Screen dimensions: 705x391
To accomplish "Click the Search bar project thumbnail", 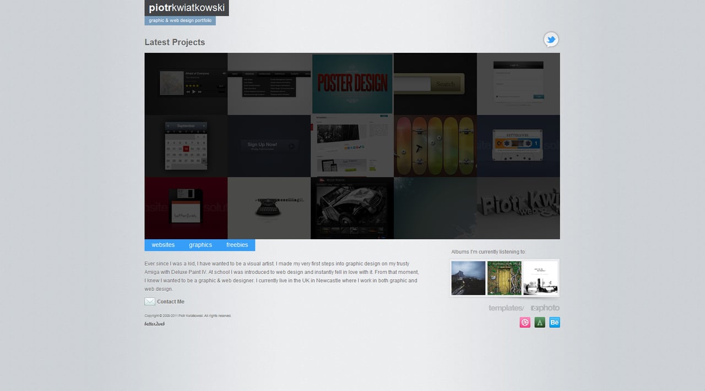I will coord(435,84).
